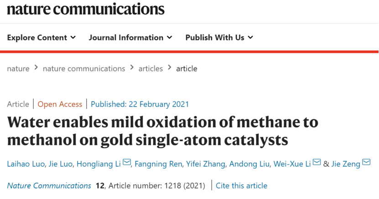The image size is (379, 199).
Task: Click the nature communications logo
Action: [86, 9]
